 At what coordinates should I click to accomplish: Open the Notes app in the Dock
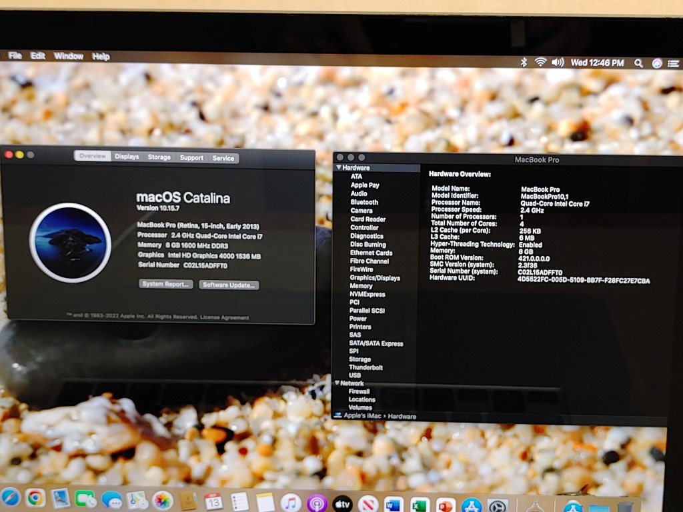point(265,503)
